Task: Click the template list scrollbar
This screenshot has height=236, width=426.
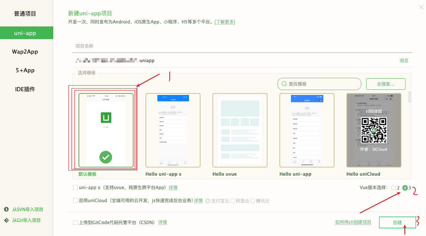Action: [x=409, y=97]
